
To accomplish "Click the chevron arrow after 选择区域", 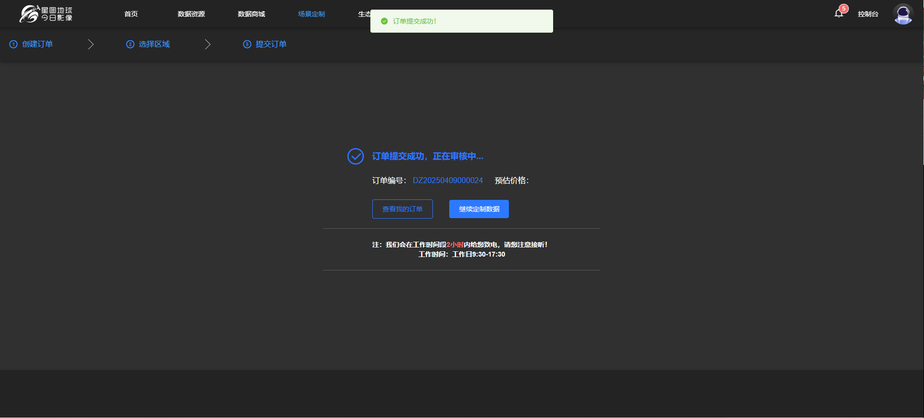I will [x=208, y=44].
